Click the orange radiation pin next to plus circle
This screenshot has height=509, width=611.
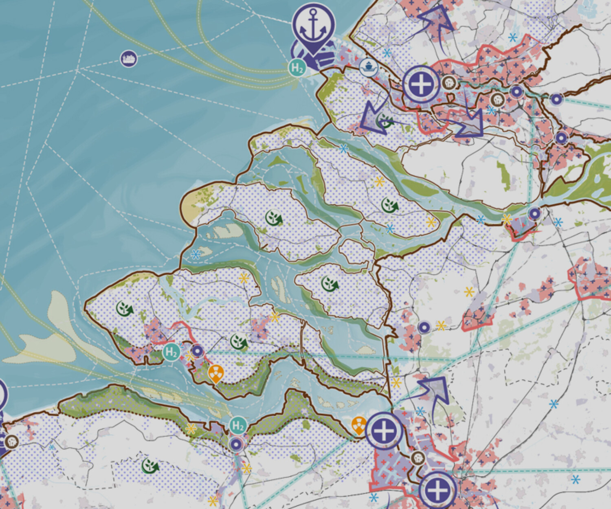[358, 425]
